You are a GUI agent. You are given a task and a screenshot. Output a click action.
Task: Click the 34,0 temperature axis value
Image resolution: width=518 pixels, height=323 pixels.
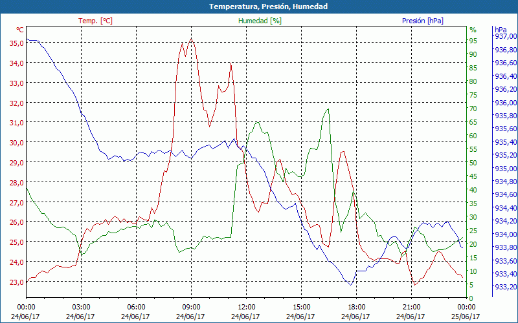[17, 63]
